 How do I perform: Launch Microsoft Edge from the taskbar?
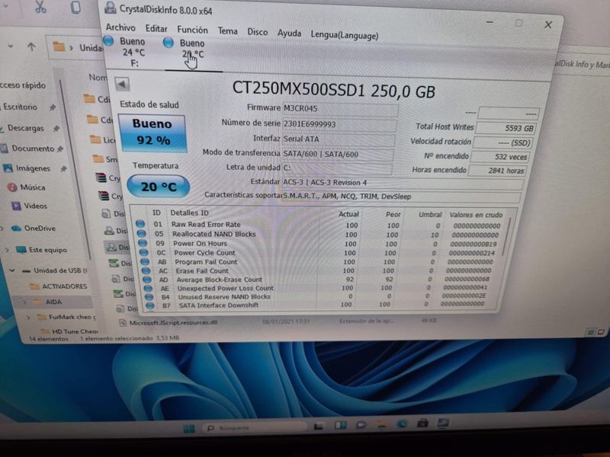coord(403,423)
